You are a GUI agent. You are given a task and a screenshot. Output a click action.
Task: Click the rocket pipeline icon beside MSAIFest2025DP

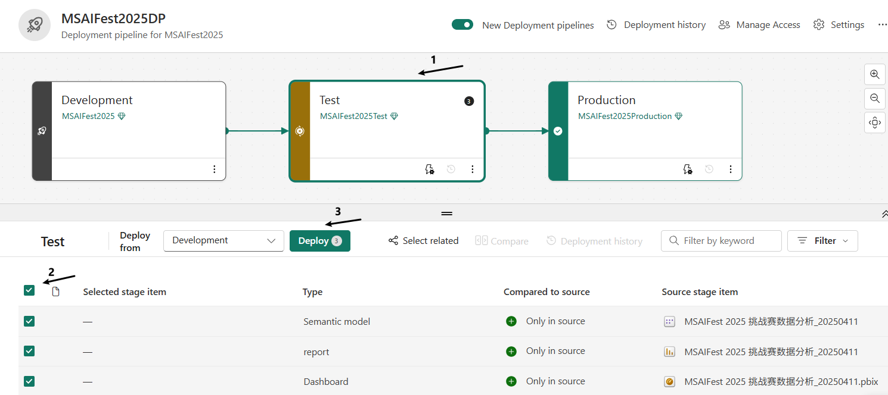(35, 25)
